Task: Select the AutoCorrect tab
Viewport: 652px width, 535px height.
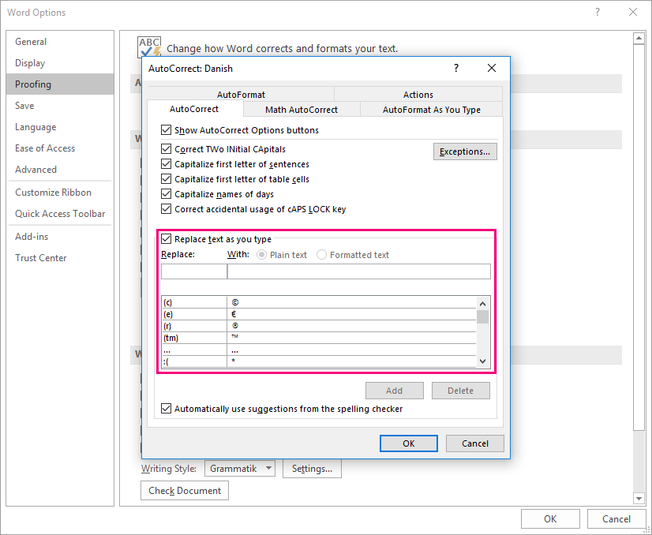Action: coord(194,109)
